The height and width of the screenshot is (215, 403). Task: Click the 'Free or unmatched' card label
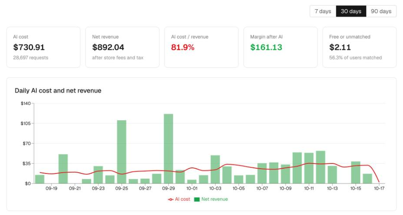(x=349, y=37)
